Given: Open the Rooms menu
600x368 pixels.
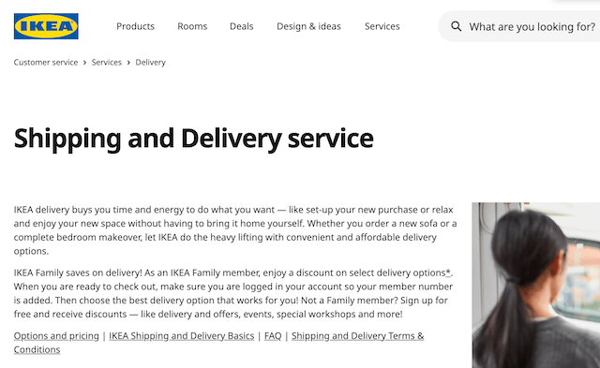Looking at the screenshot, I should (x=192, y=26).
